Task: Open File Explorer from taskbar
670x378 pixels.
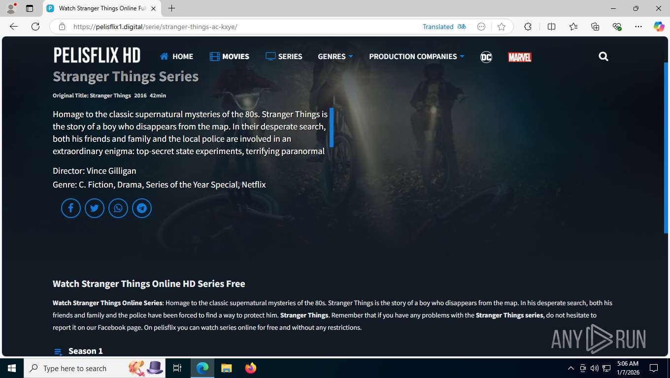Action: (x=226, y=368)
